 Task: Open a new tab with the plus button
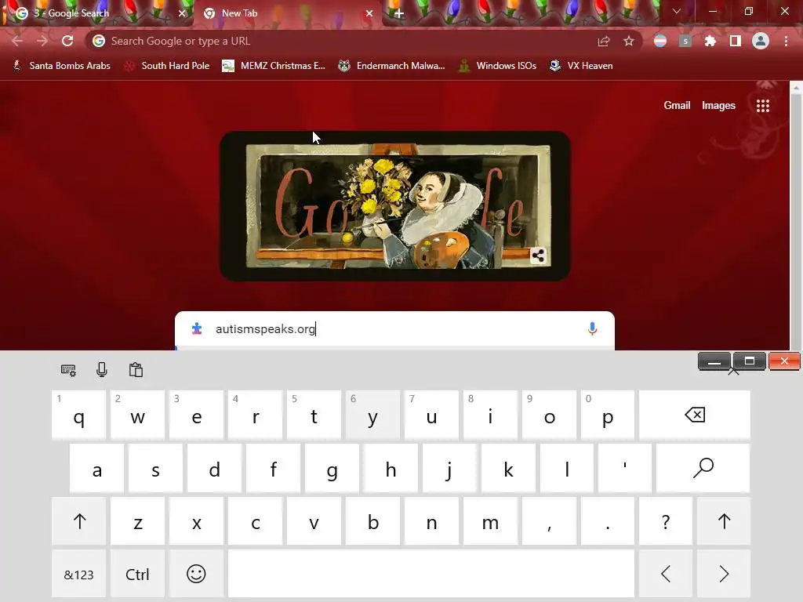[x=399, y=14]
